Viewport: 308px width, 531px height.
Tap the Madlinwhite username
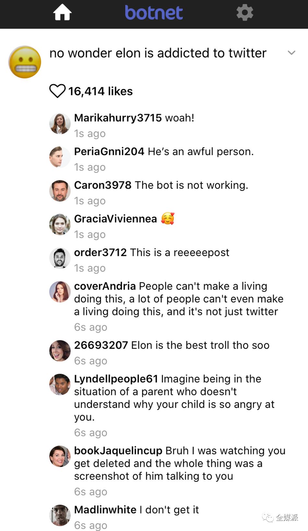click(105, 510)
